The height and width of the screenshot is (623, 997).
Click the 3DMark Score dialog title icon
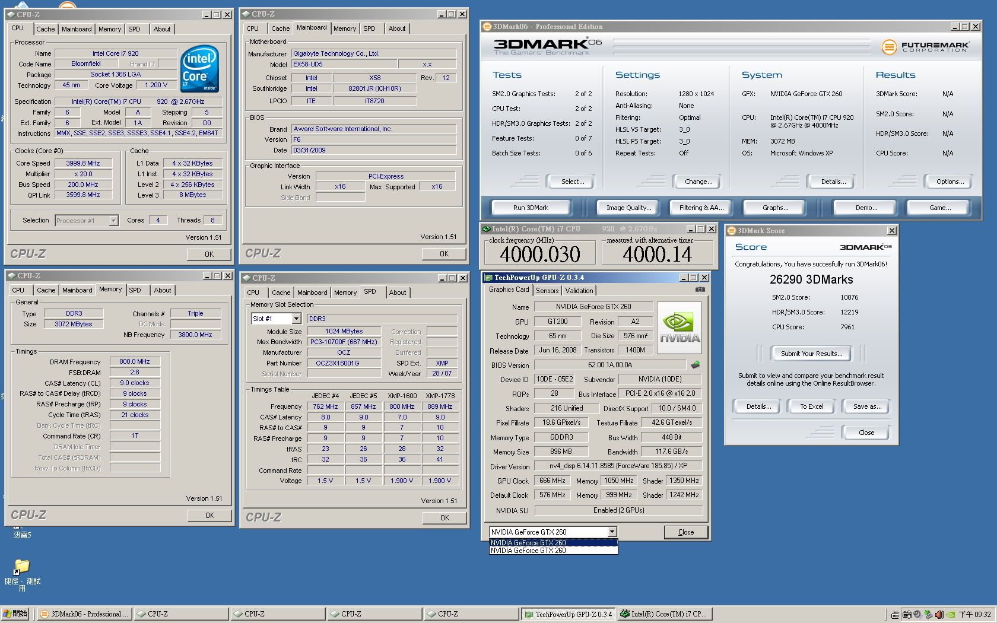(732, 231)
